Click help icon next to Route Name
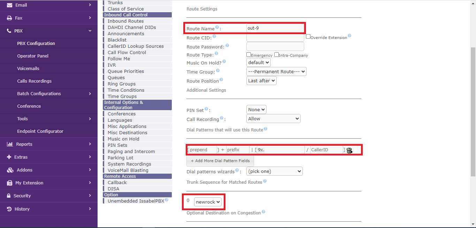The width and height of the screenshot is (476, 228). point(217,27)
